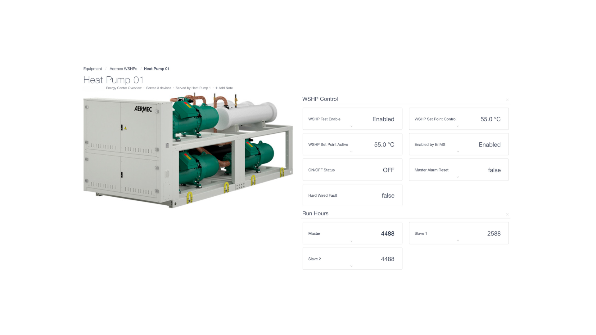Click WSHP Set Point Control 55.0 °C value
Screen dimensions: 596x335
click(490, 119)
